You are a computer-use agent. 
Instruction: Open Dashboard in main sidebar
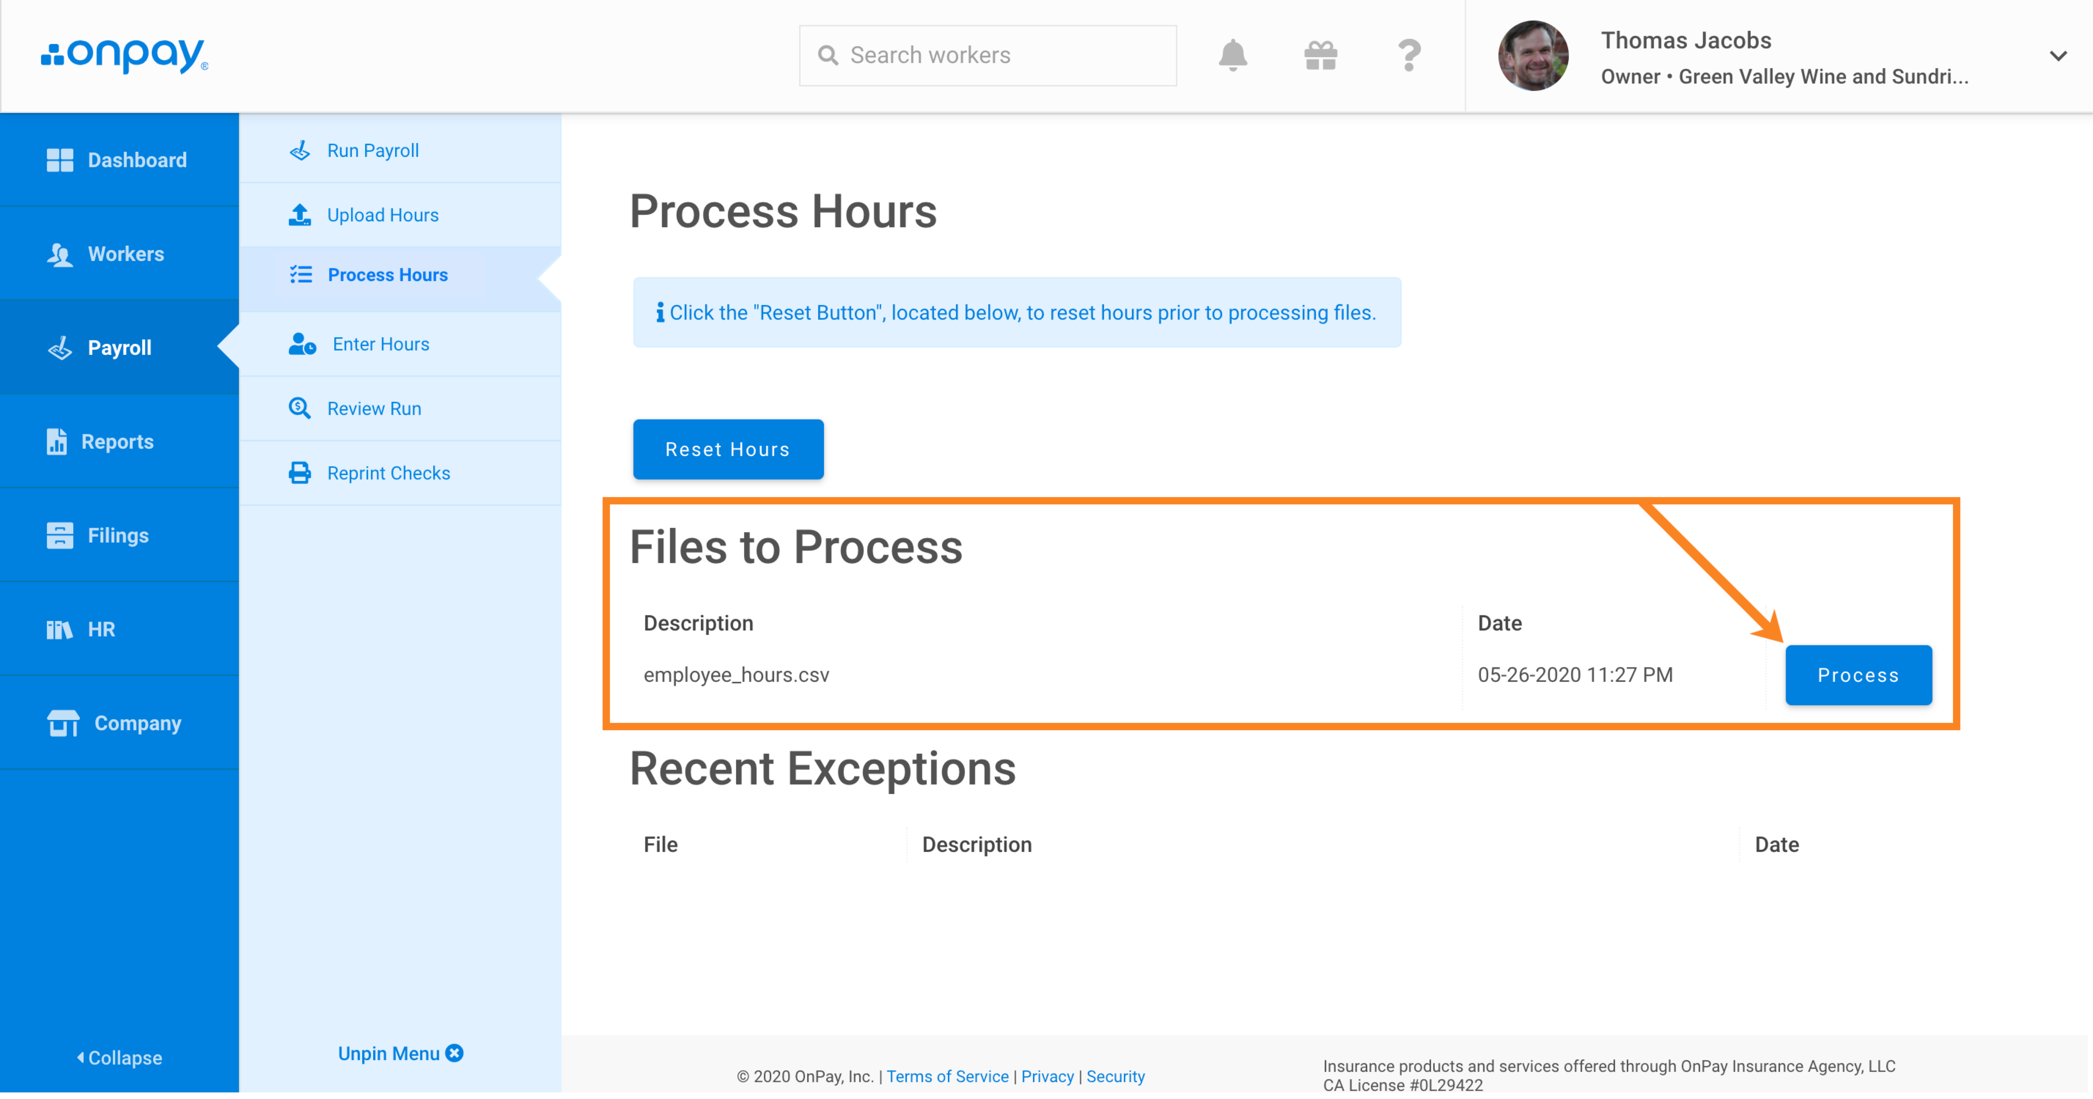(x=119, y=160)
